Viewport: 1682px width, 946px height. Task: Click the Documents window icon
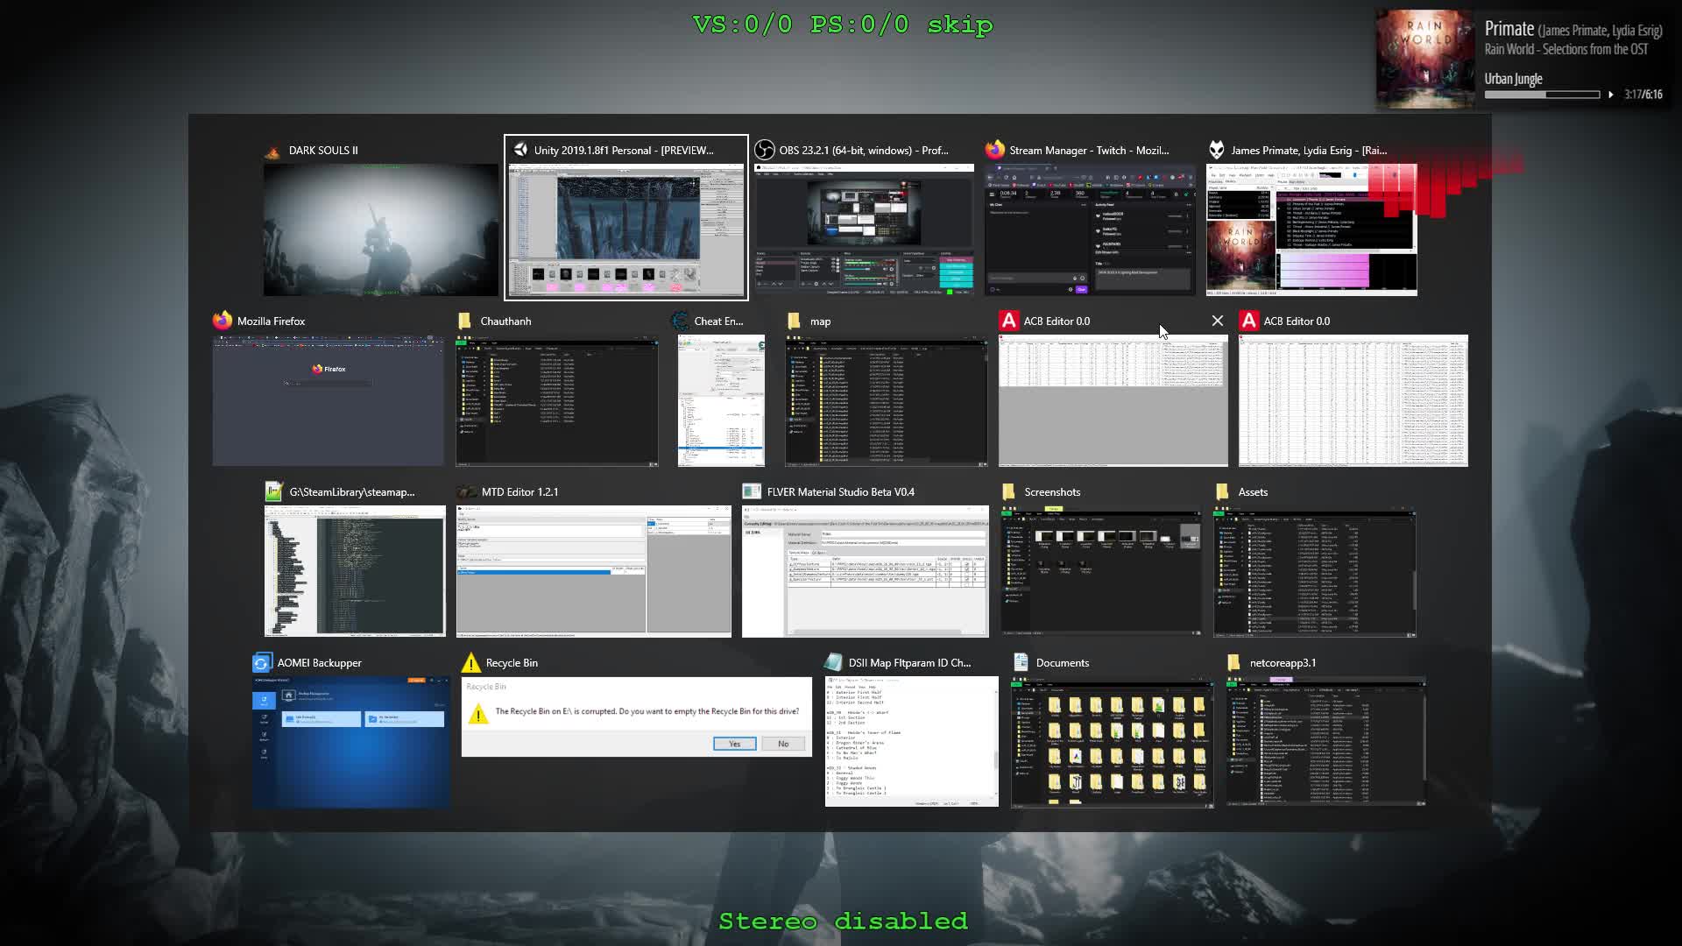tap(1021, 662)
